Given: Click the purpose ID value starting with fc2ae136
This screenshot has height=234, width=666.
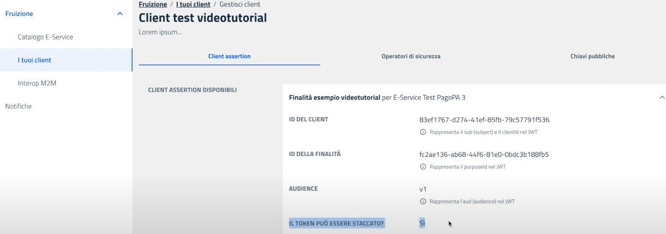Looking at the screenshot, I should coord(484,154).
